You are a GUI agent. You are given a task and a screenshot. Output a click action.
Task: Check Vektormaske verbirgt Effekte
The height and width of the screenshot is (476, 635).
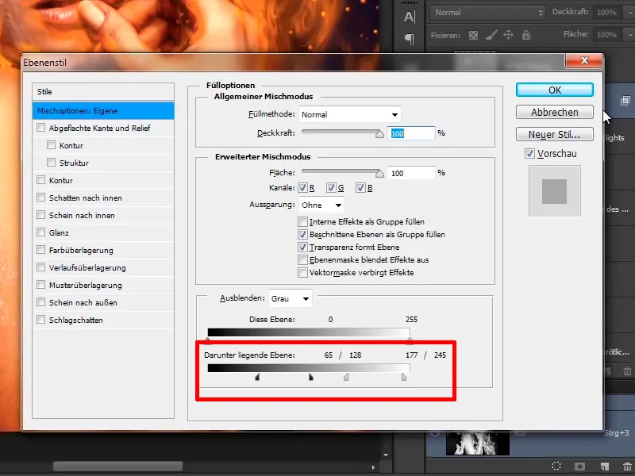pos(302,272)
